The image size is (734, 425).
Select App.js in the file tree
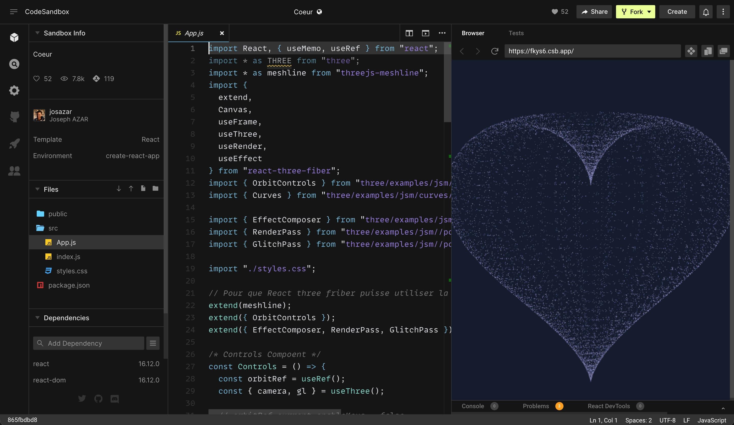[x=66, y=242]
